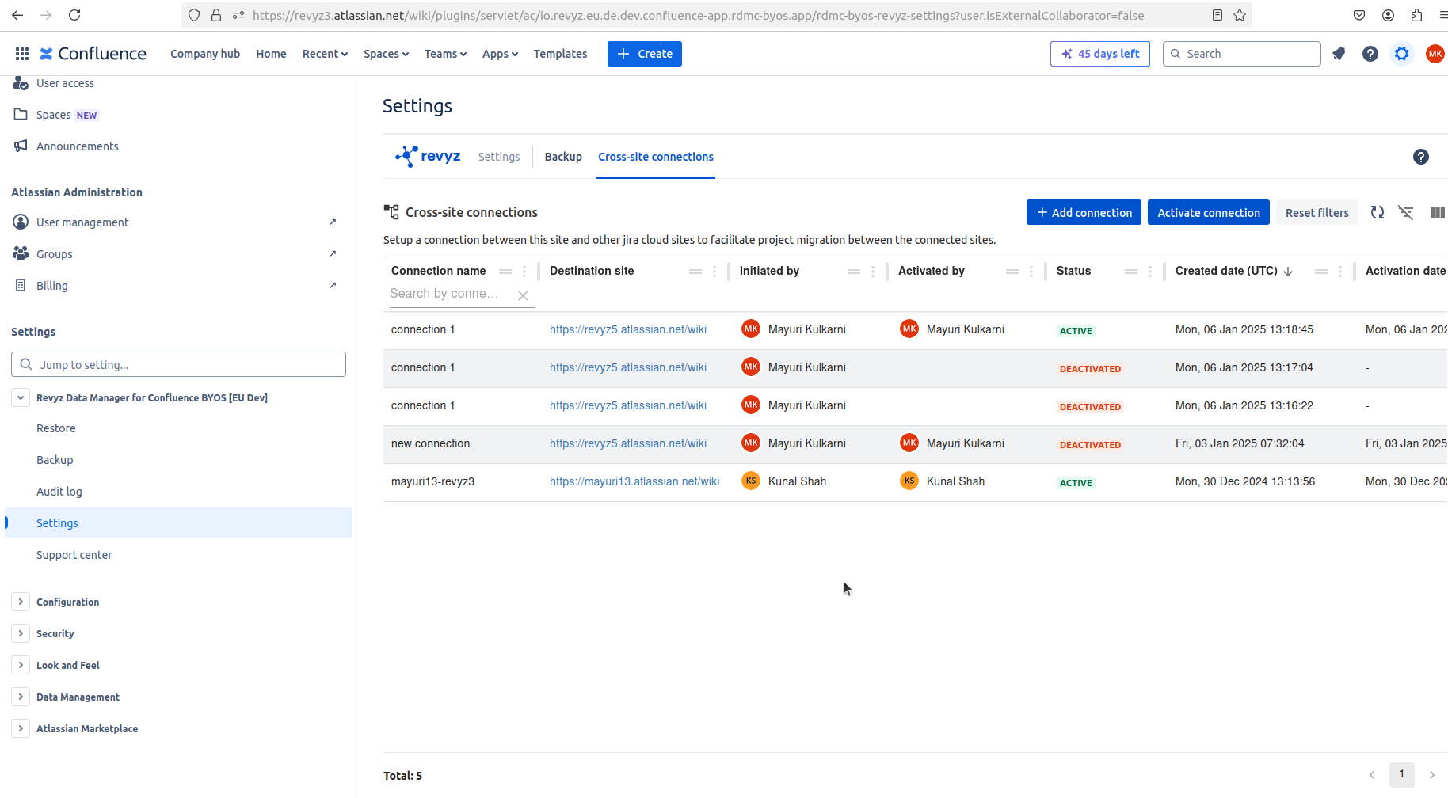Open Support center in sidebar
Viewport: 1448px width, 798px height.
(x=74, y=555)
